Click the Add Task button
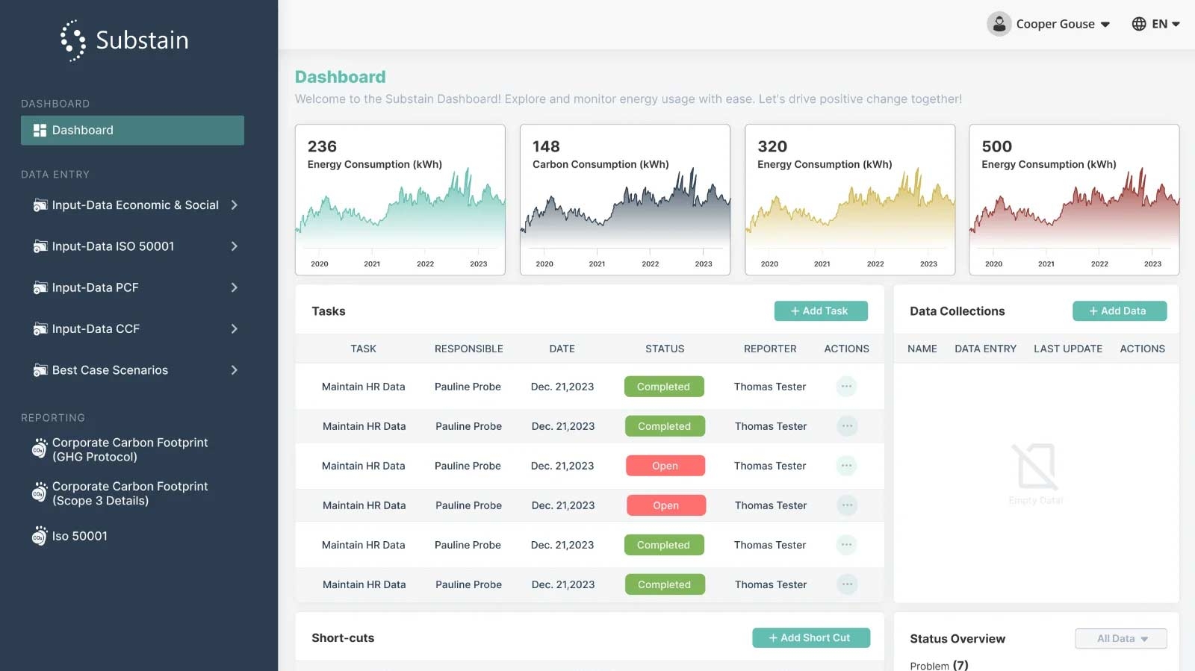This screenshot has height=671, width=1195. point(821,311)
